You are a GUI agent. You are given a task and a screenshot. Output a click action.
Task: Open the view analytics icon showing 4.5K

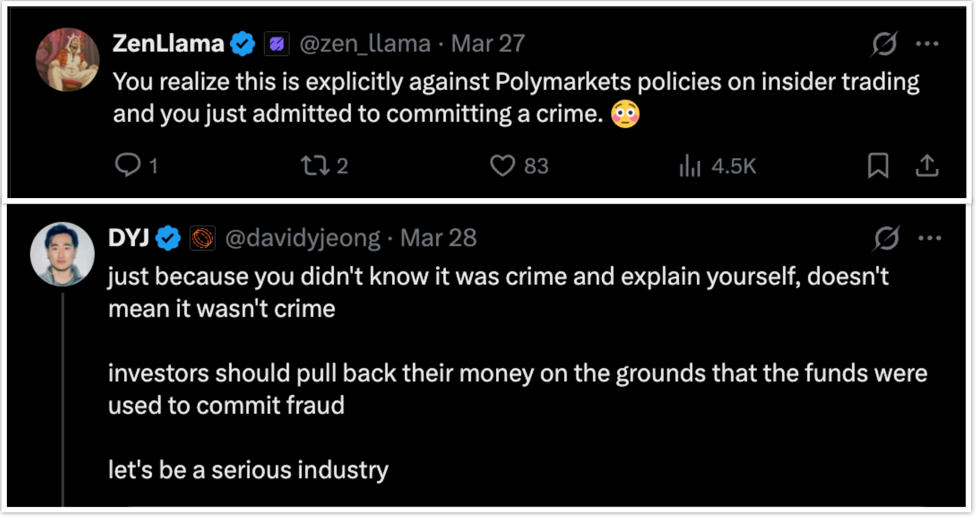point(690,165)
